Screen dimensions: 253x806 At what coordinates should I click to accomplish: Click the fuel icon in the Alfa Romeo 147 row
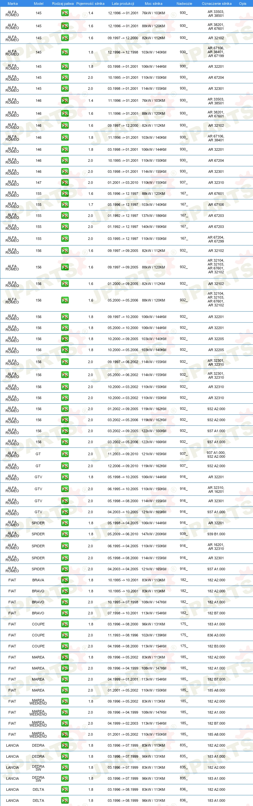(65, 183)
